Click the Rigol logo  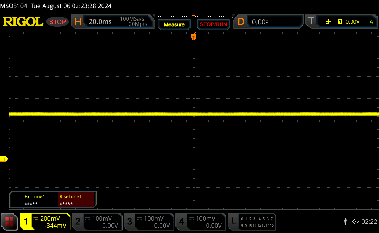[x=23, y=22]
